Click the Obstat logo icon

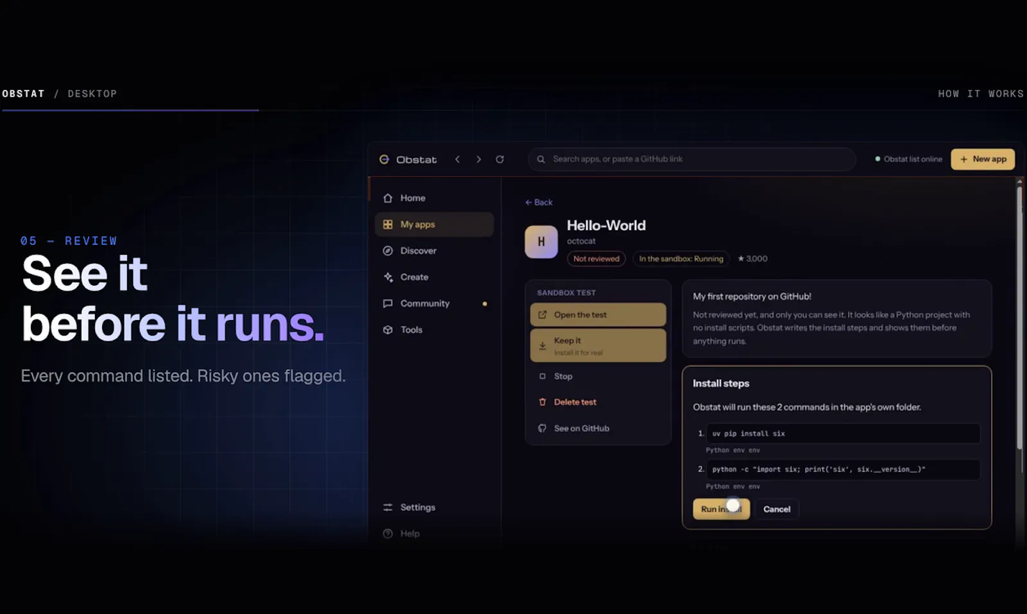click(384, 159)
